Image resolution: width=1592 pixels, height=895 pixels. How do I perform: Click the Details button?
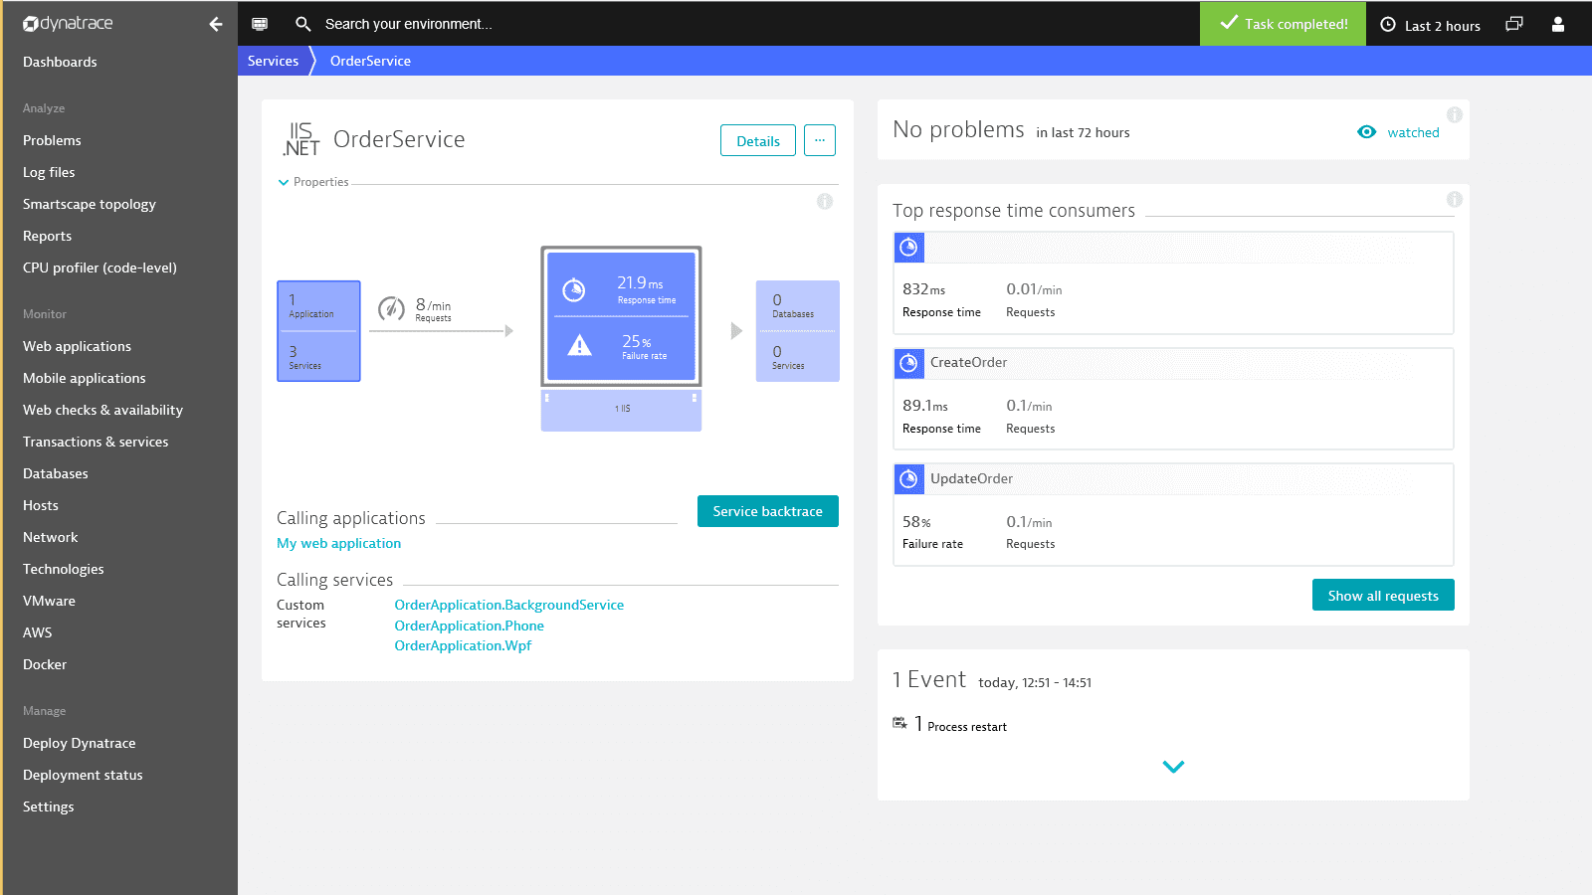758,140
